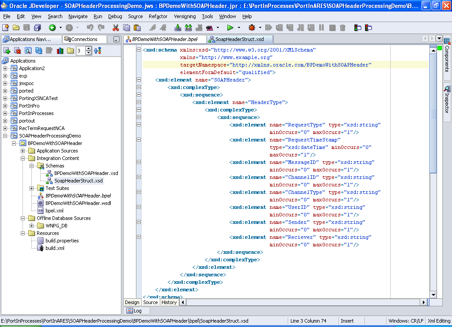Select bpel.xml file in tree
Screen dimensions: 452x327
click(54, 211)
